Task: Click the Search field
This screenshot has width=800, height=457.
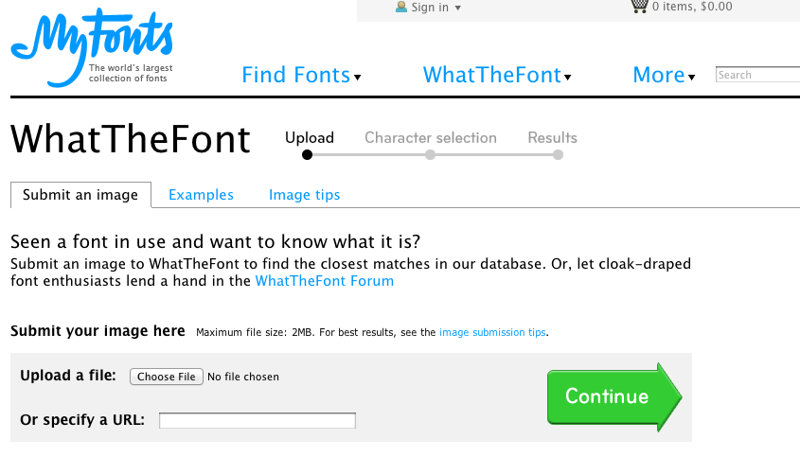Action: point(757,75)
